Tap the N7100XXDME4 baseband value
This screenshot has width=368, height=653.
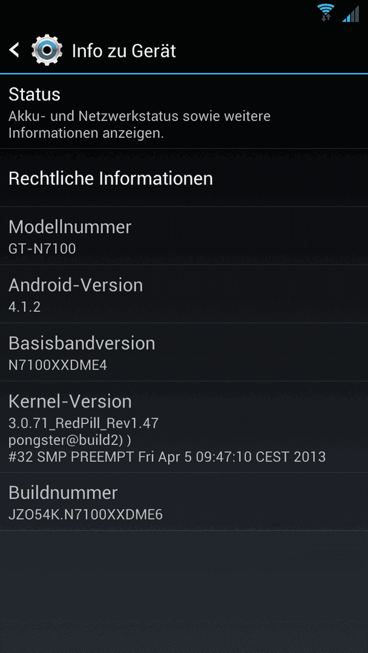point(58,365)
